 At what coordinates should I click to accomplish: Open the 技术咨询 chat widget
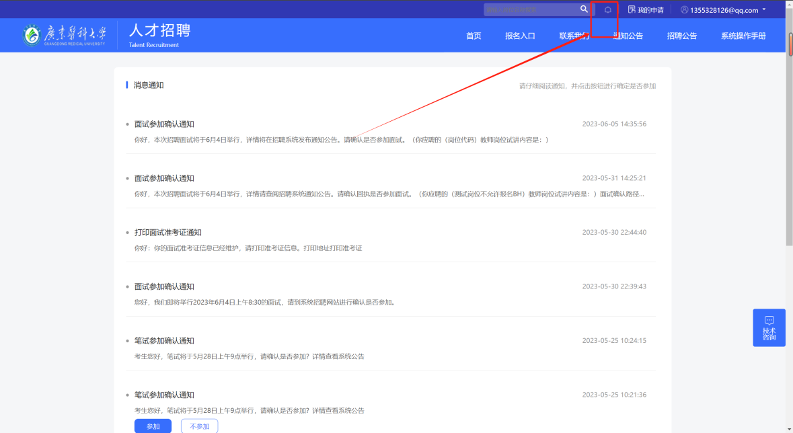tap(769, 328)
